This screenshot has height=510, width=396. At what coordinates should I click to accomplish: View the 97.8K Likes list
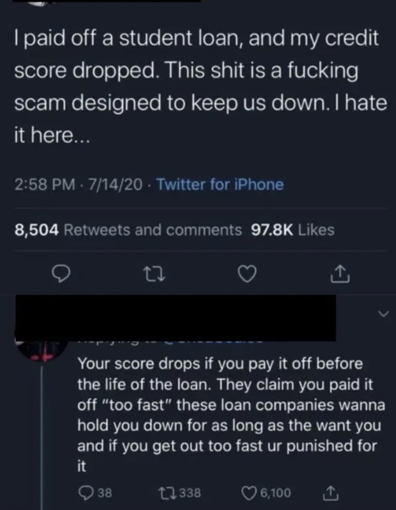click(293, 230)
